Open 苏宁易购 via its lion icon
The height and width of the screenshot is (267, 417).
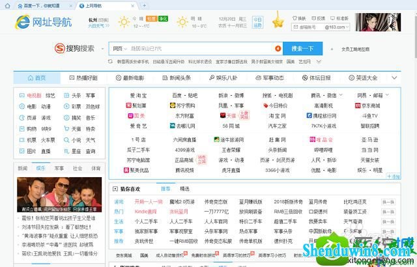pyautogui.click(x=172, y=105)
